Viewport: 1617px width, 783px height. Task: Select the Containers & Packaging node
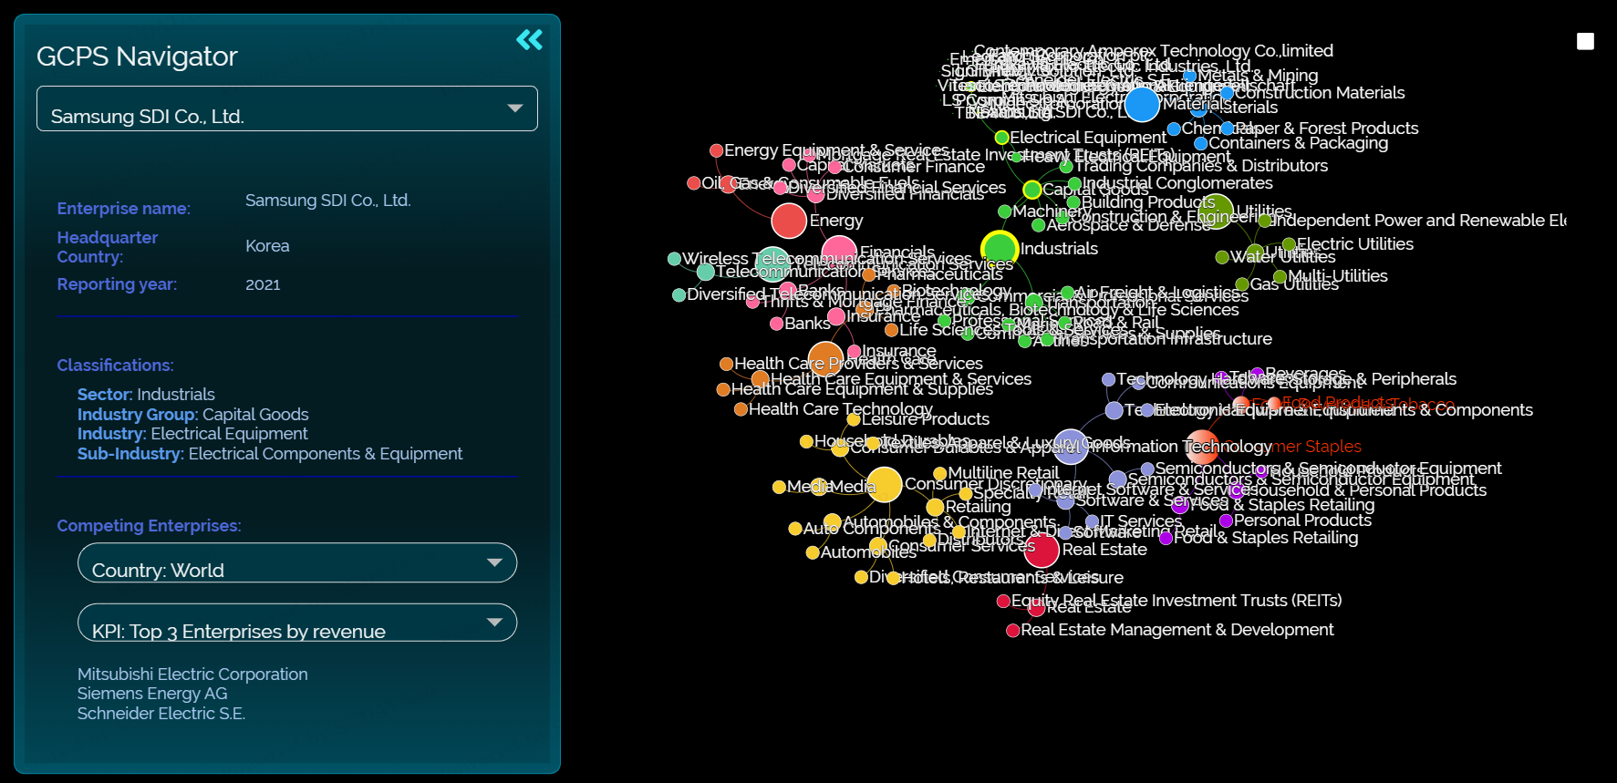[x=1201, y=143]
